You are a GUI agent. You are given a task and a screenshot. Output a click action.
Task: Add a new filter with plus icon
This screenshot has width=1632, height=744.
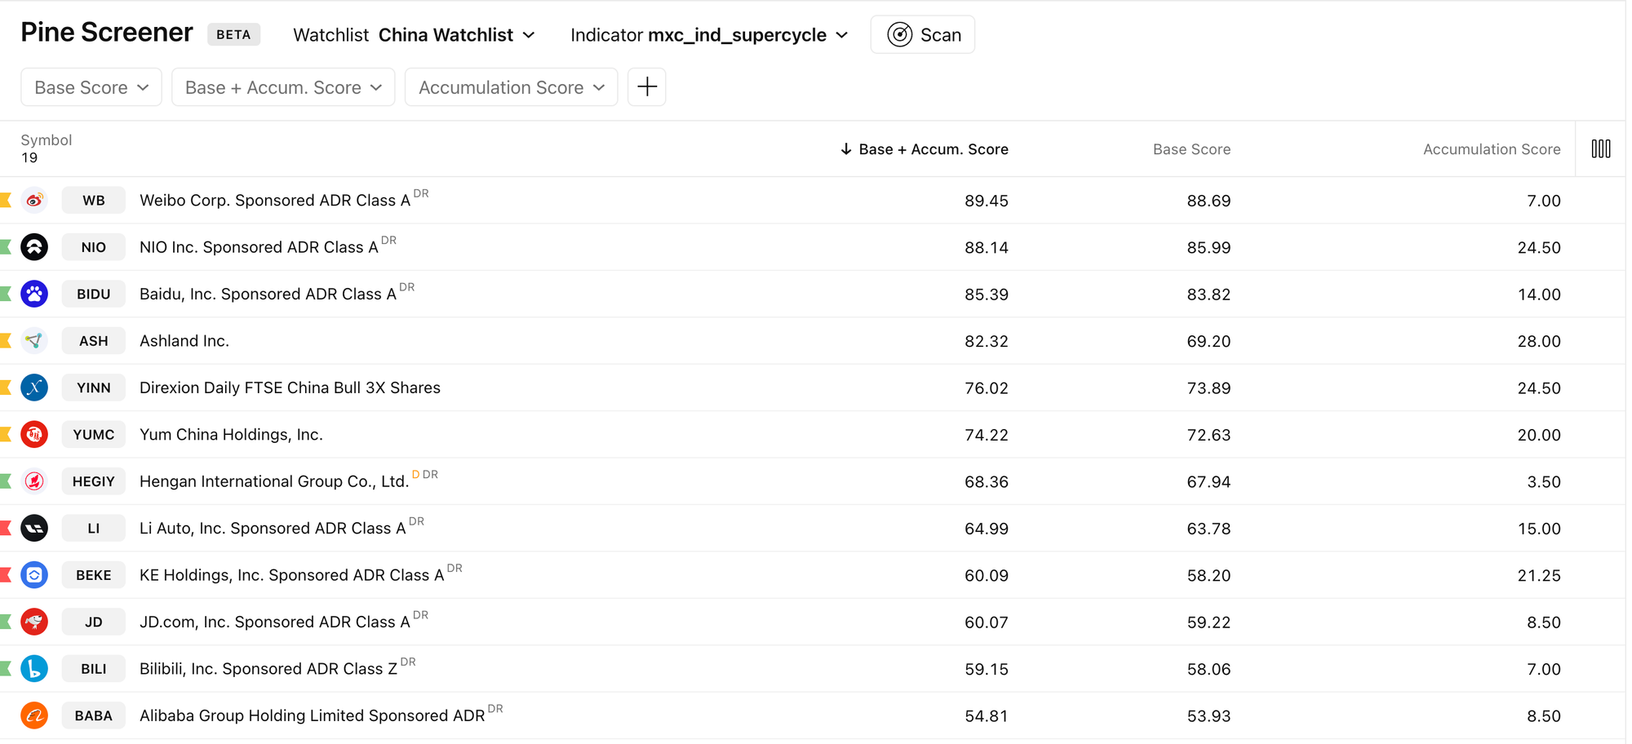pyautogui.click(x=646, y=87)
